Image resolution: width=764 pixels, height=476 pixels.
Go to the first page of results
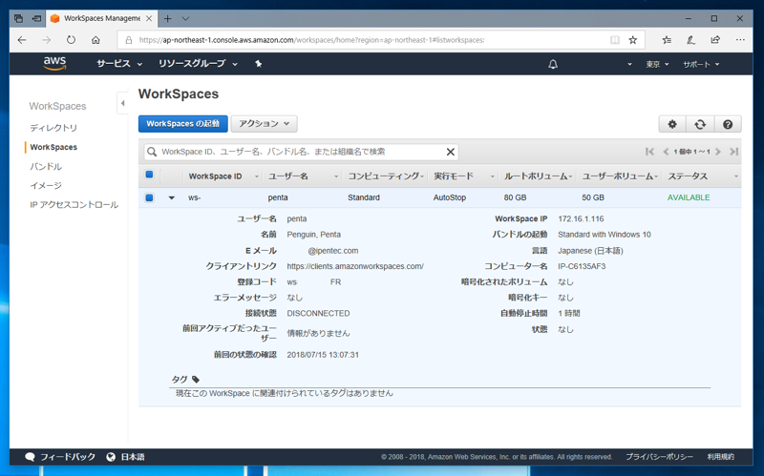point(649,152)
